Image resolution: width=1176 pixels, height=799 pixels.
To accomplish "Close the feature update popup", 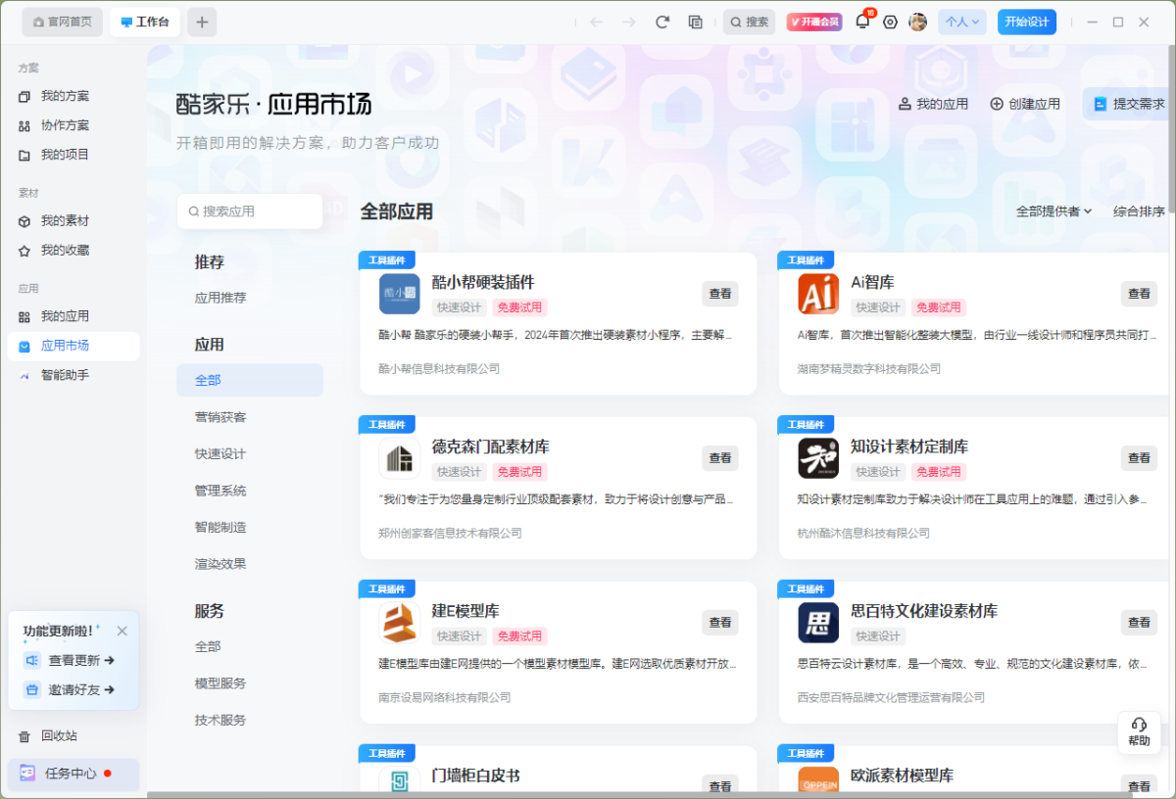I will pos(122,632).
